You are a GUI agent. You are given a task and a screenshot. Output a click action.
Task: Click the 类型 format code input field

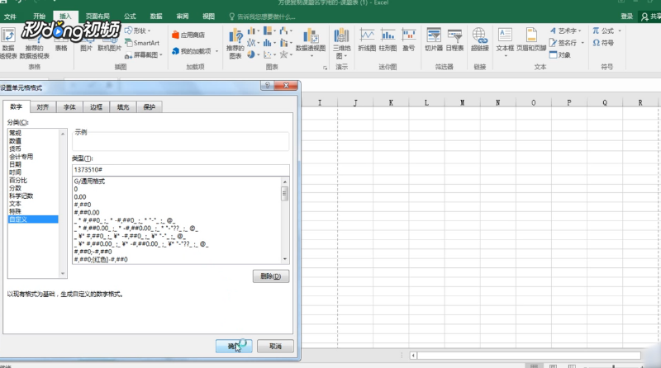(x=180, y=170)
